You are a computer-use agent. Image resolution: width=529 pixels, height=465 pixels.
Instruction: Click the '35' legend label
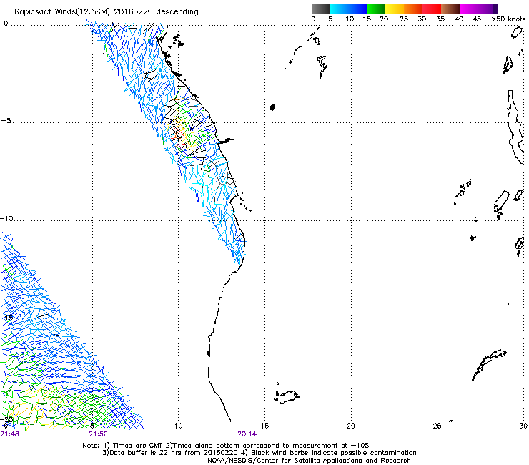[440, 19]
